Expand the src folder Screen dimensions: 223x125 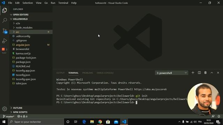pyautogui.click(x=31, y=32)
